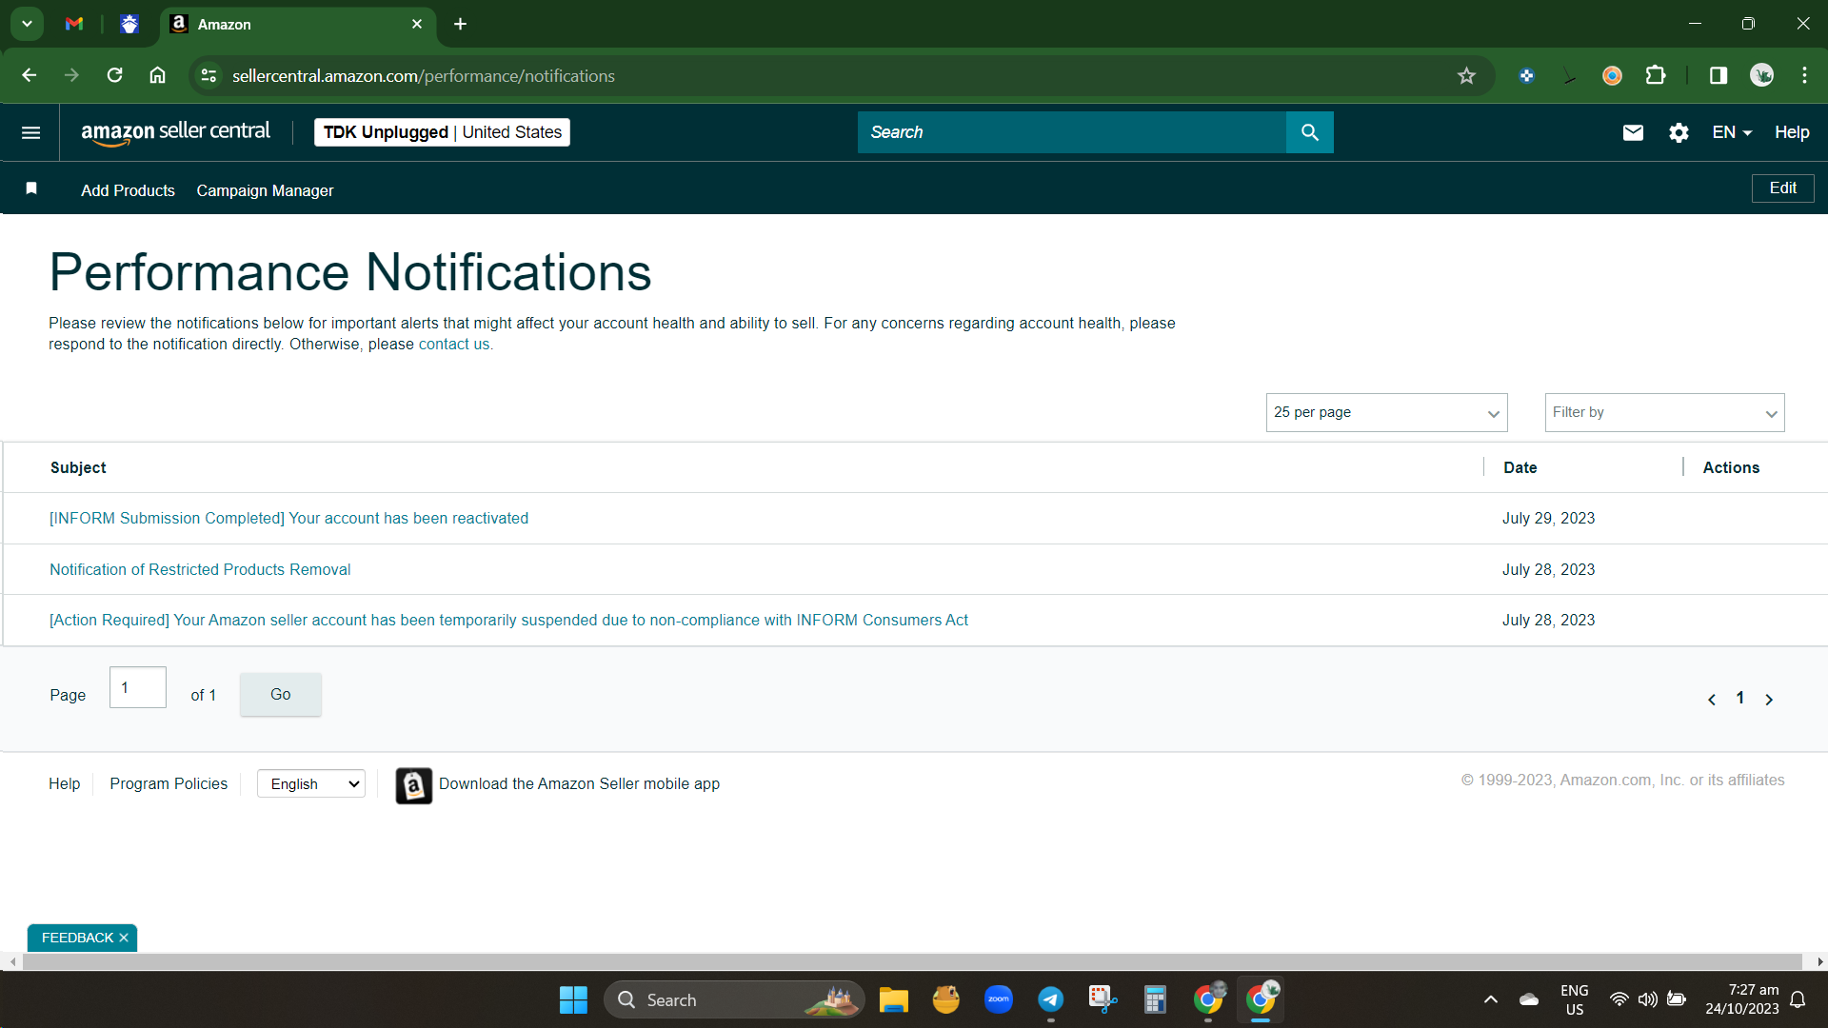Open Calculator from taskbar
Image resolution: width=1828 pixels, height=1028 pixels.
pyautogui.click(x=1155, y=1000)
